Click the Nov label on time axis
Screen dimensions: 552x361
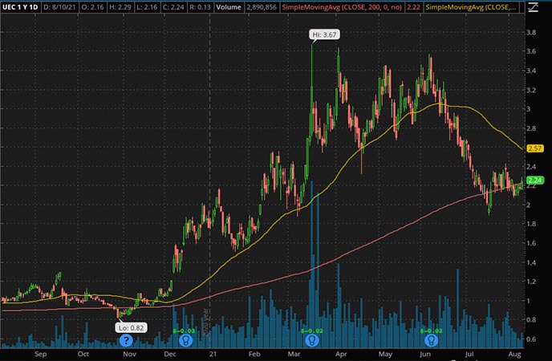coord(129,354)
